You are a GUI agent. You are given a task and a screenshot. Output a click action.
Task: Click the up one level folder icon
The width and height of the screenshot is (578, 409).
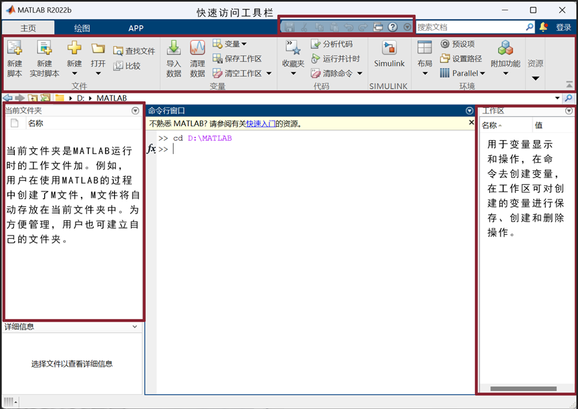[33, 98]
